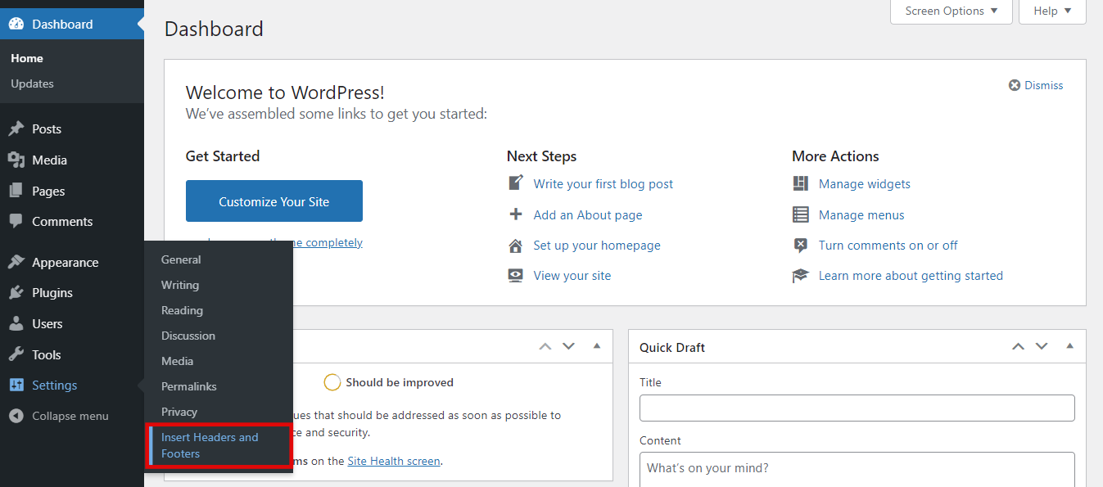1103x487 pixels.
Task: Follow the Write your first blog post link
Action: pyautogui.click(x=603, y=184)
